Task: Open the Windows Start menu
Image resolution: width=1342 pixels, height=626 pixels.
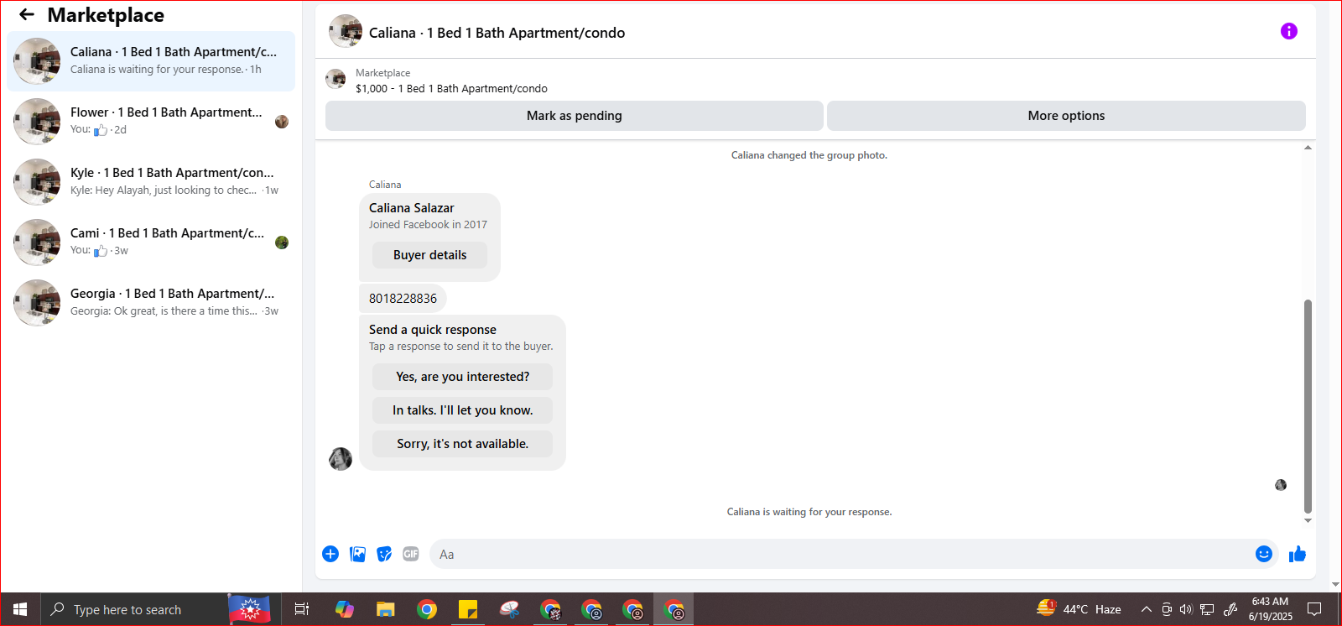Action: (20, 609)
